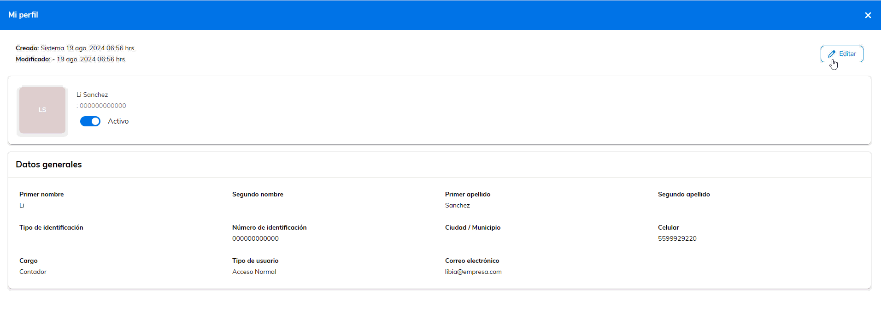Select the Contador value under Cargo
Screen dimensions: 881x332
coord(33,272)
